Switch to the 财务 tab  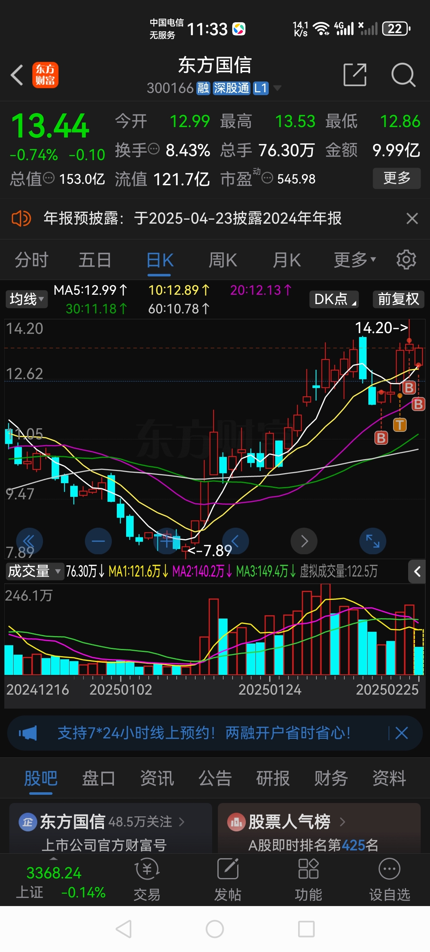331,778
